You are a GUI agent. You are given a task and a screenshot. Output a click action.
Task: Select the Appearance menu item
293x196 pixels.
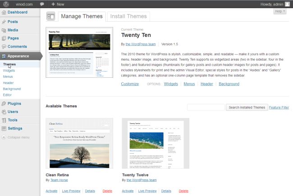pos(18,56)
